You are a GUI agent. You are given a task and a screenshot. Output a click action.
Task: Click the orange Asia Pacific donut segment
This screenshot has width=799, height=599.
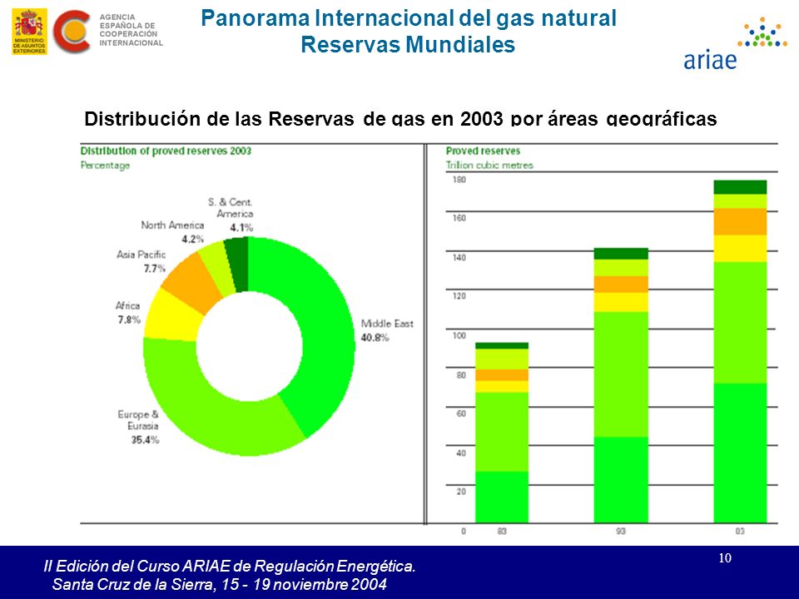point(191,282)
